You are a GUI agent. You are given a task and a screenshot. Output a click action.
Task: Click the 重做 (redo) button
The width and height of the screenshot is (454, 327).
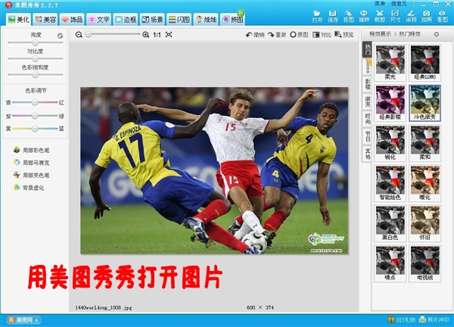(x=276, y=35)
